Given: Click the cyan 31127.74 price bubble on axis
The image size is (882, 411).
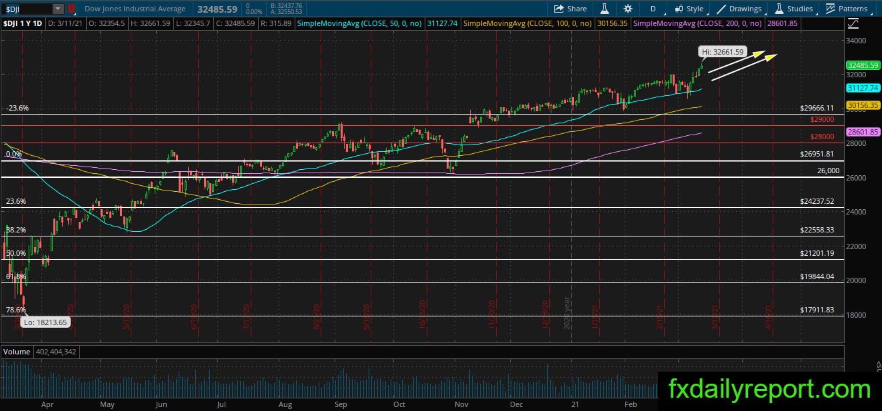Looking at the screenshot, I should pos(862,88).
